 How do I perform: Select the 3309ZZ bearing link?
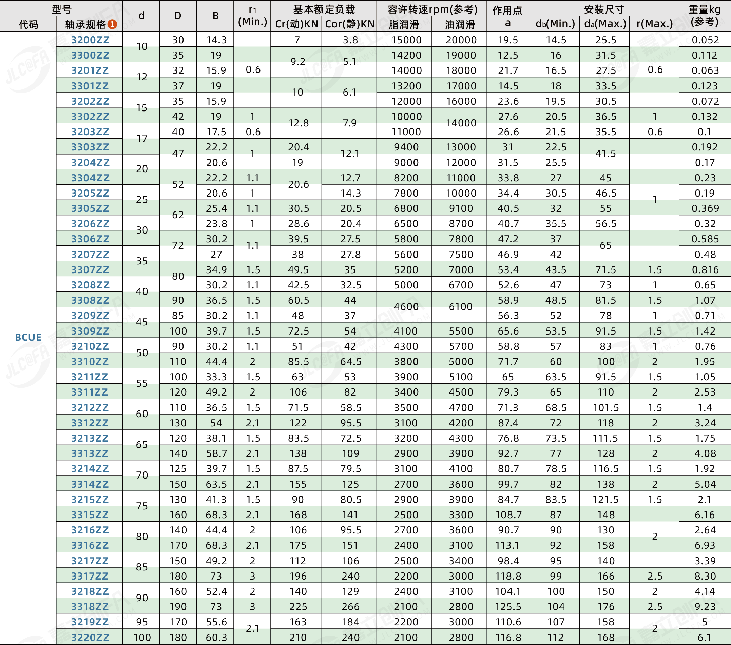point(90,331)
